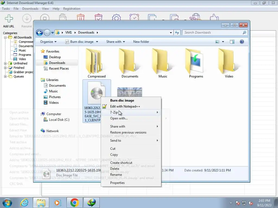Click Recent Places in navigation pane
The width and height of the screenshot is (278, 208).
coord(59,69)
